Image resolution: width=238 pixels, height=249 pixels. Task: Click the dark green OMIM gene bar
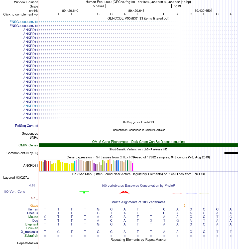point(138,145)
